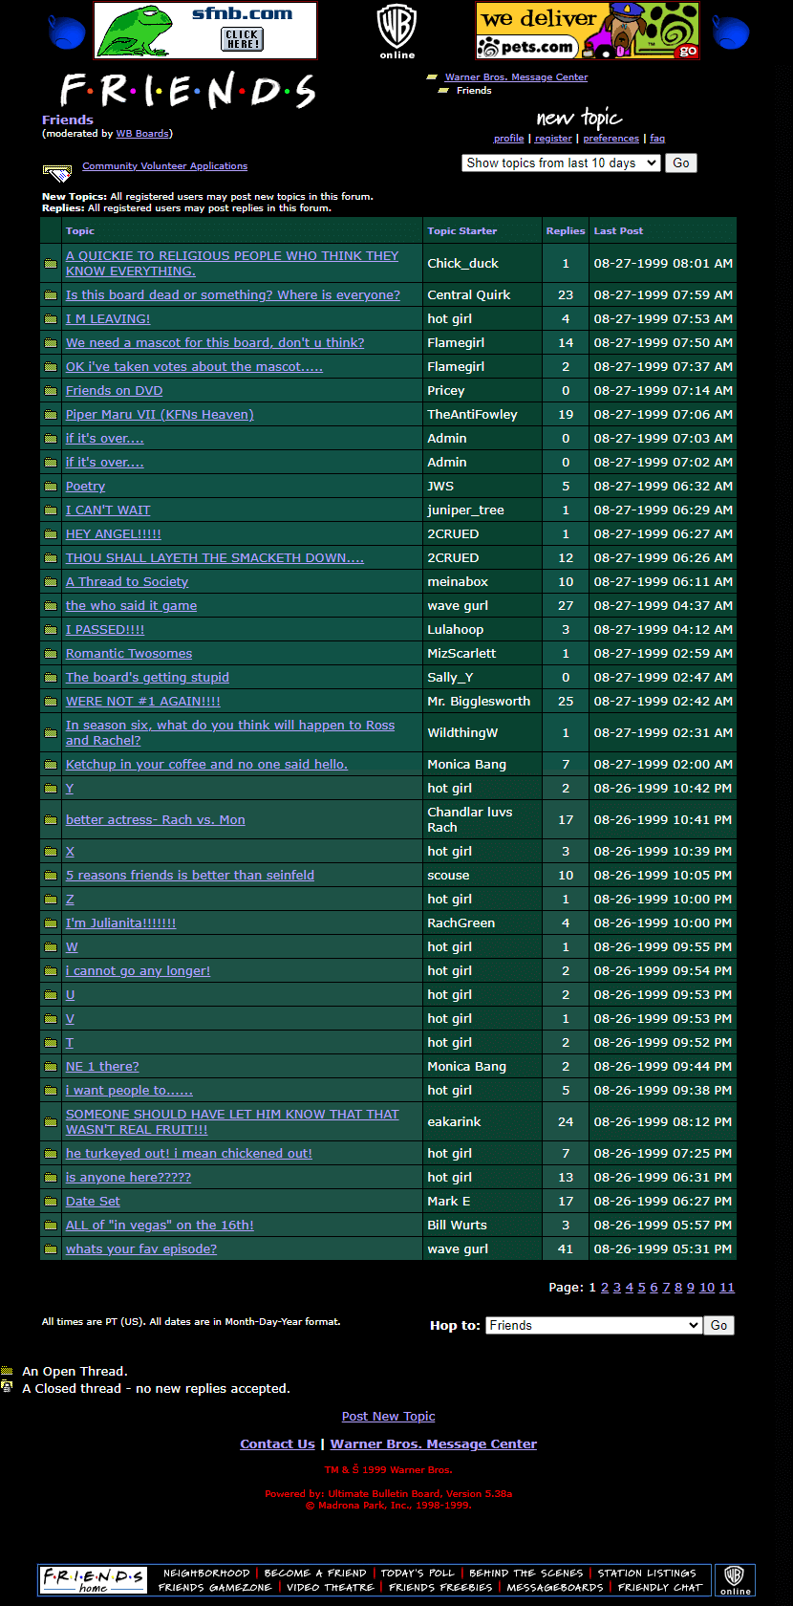Open Behind the Scenes in footer navigation
Image resolution: width=793 pixels, height=1606 pixels.
click(x=526, y=1573)
